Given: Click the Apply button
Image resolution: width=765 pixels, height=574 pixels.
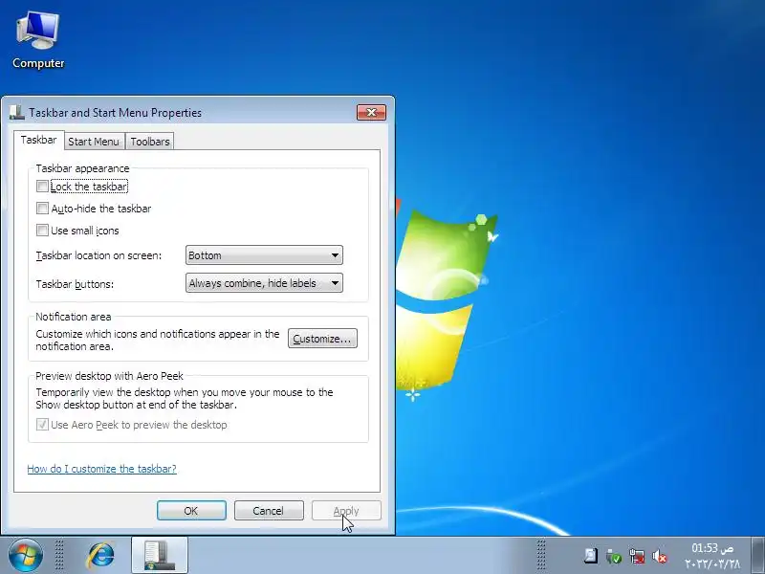Looking at the screenshot, I should click(x=346, y=511).
